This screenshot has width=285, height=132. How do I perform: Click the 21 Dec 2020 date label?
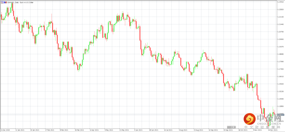[5, 130]
